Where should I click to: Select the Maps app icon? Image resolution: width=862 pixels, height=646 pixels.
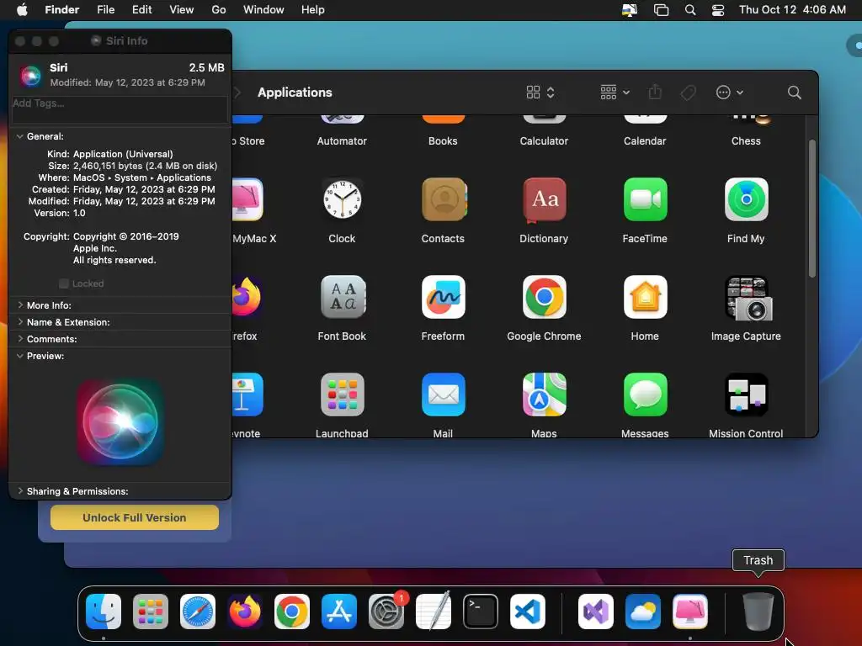tap(545, 395)
